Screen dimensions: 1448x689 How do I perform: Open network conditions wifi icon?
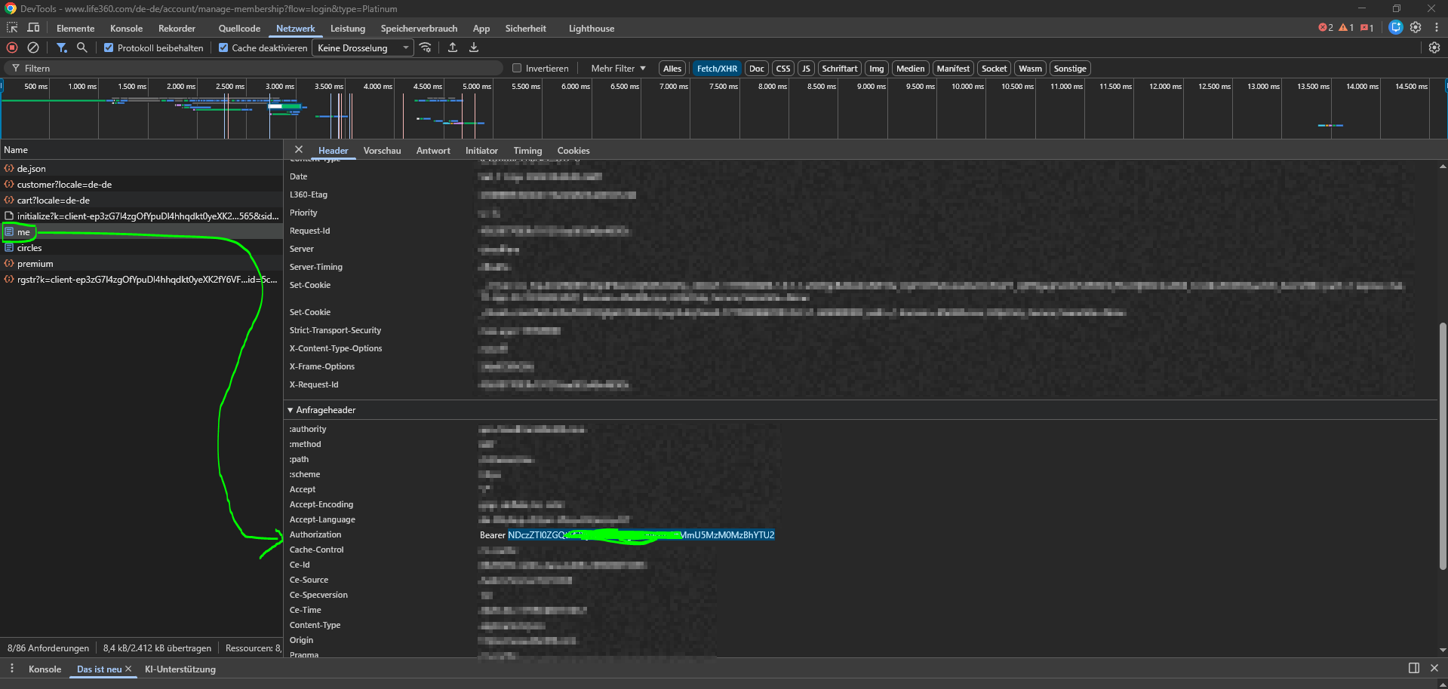426,47
